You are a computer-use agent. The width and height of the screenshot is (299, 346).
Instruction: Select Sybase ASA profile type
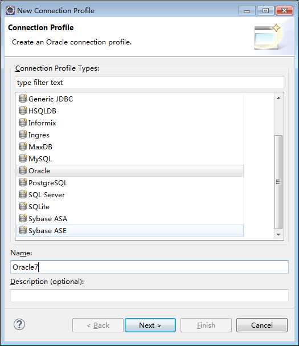pos(130,218)
